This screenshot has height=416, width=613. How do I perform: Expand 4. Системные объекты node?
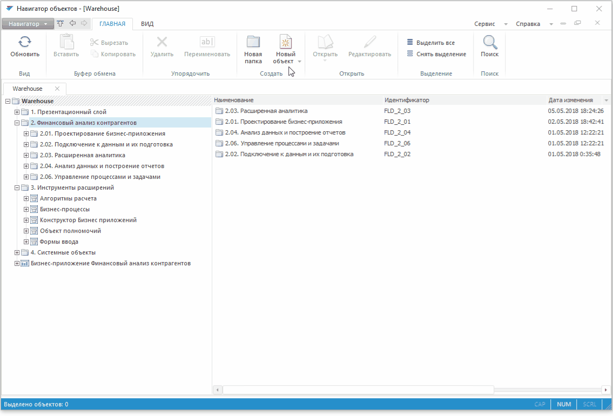(x=17, y=253)
